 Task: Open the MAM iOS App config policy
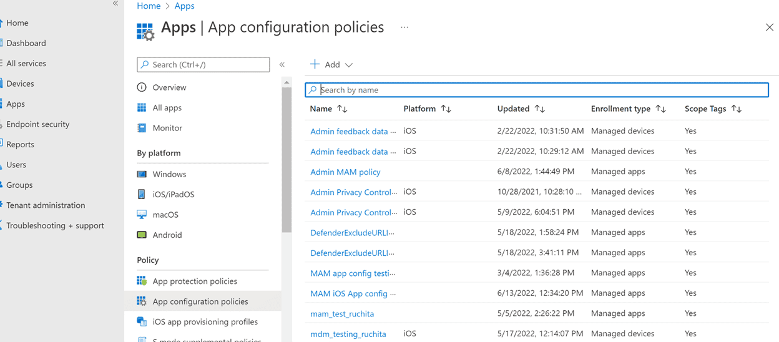tap(353, 293)
